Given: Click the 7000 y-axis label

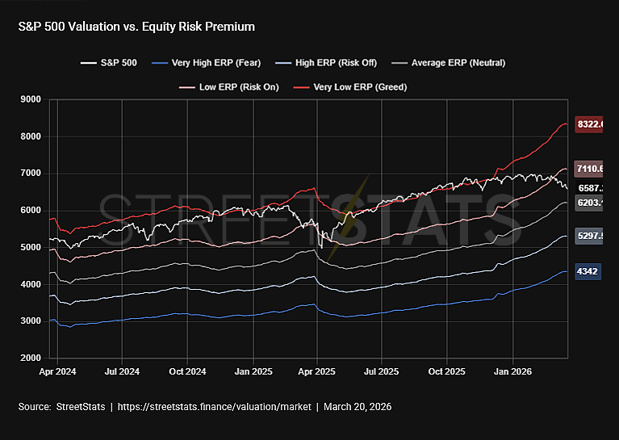Looking at the screenshot, I should pyautogui.click(x=31, y=174).
